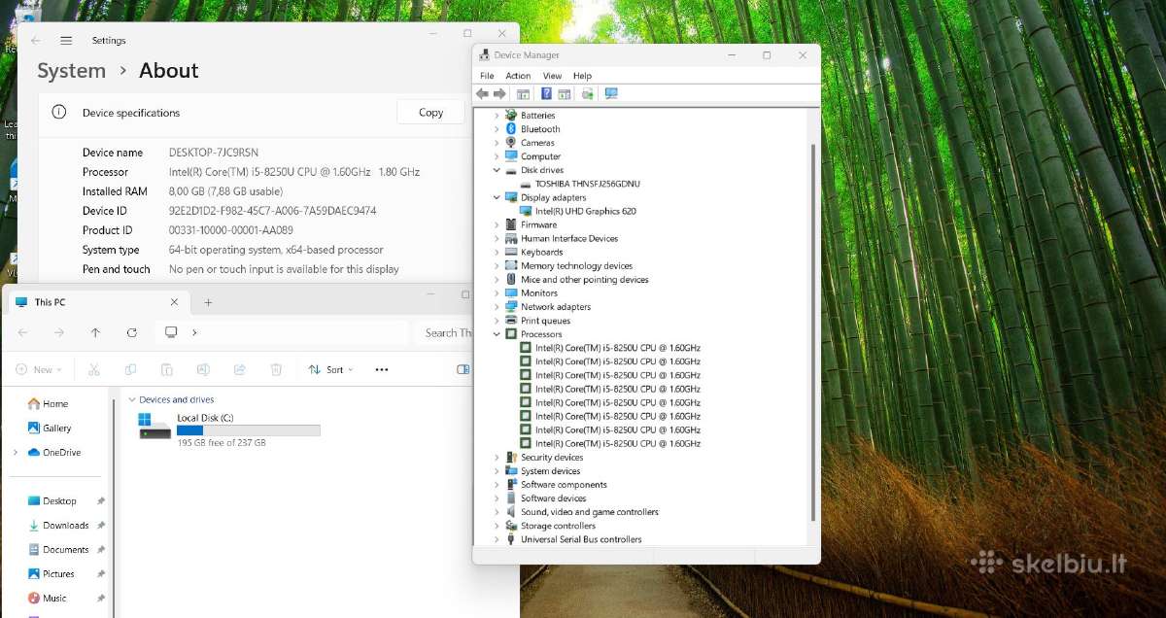The image size is (1166, 618).
Task: Expand the Computer category in Device Manager
Action: pyautogui.click(x=497, y=156)
